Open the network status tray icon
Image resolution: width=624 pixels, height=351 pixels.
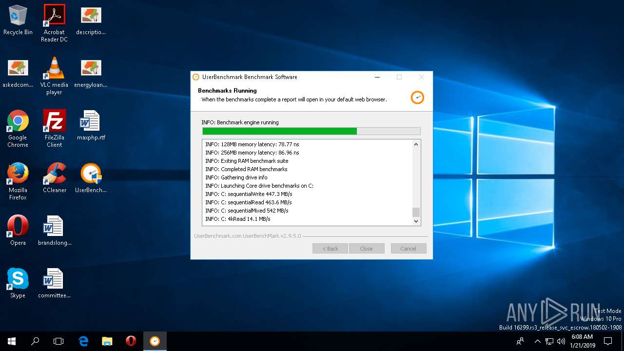(549, 341)
